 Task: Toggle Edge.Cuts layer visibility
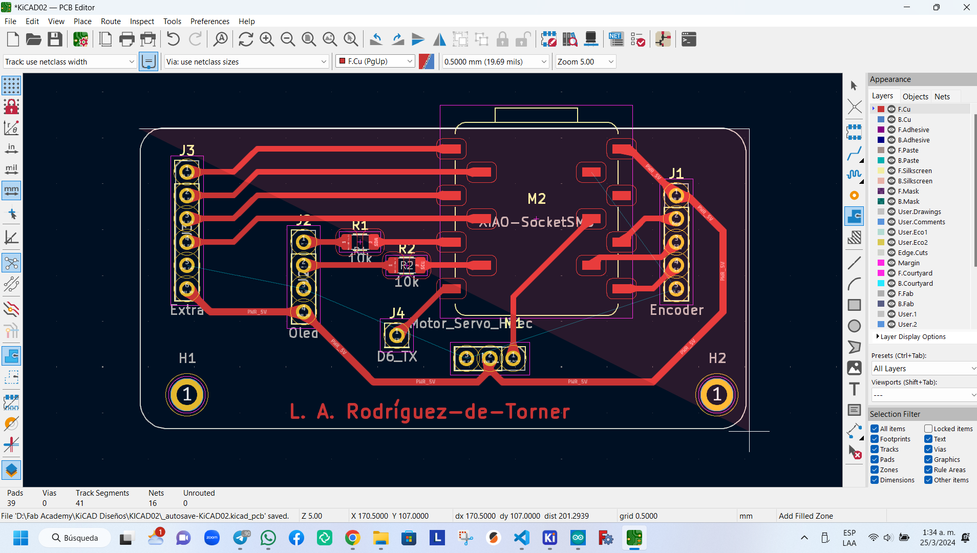(x=891, y=252)
